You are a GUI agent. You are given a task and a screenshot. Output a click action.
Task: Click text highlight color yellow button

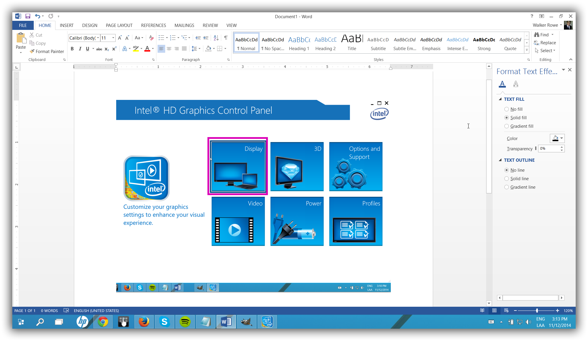[136, 49]
